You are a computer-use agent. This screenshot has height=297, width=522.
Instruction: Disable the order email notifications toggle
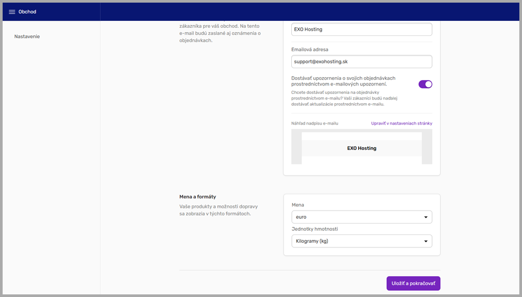tap(425, 84)
